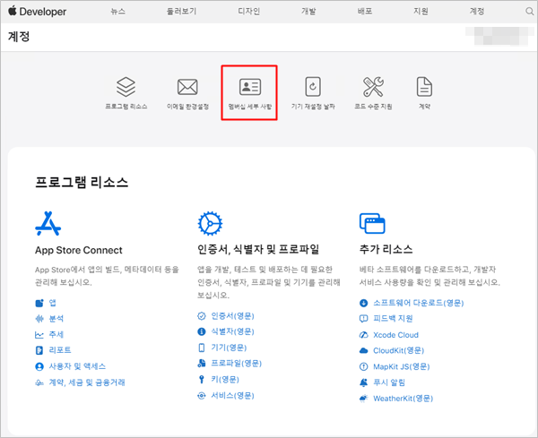Click the 추세 chart icon
The image size is (538, 438).
(x=39, y=335)
